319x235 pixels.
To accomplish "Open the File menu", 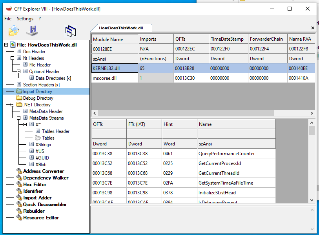I will click(x=8, y=19).
